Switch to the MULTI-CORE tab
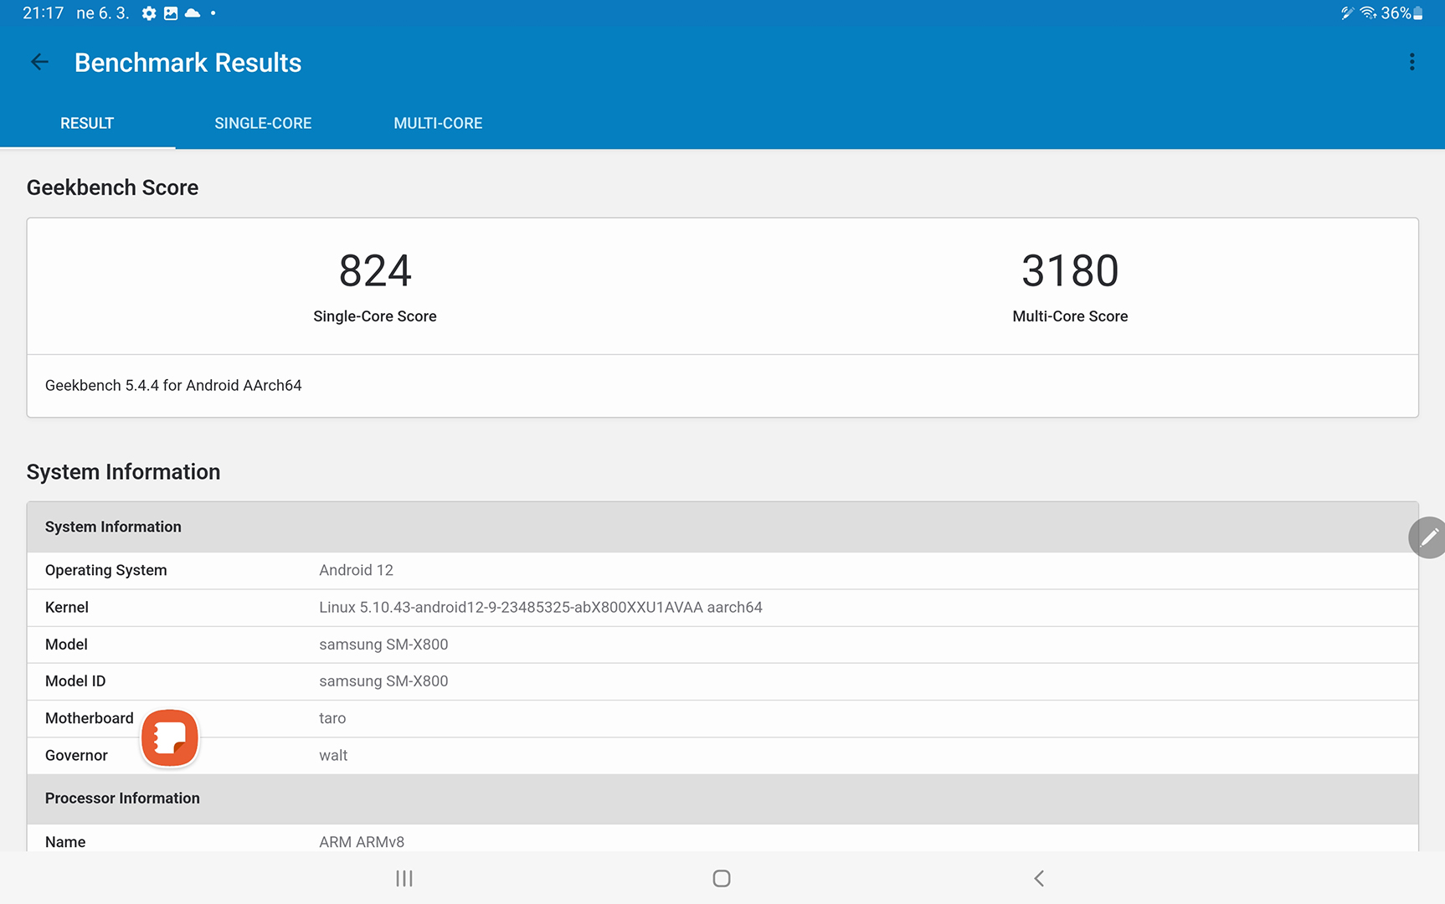The width and height of the screenshot is (1445, 904). [438, 123]
